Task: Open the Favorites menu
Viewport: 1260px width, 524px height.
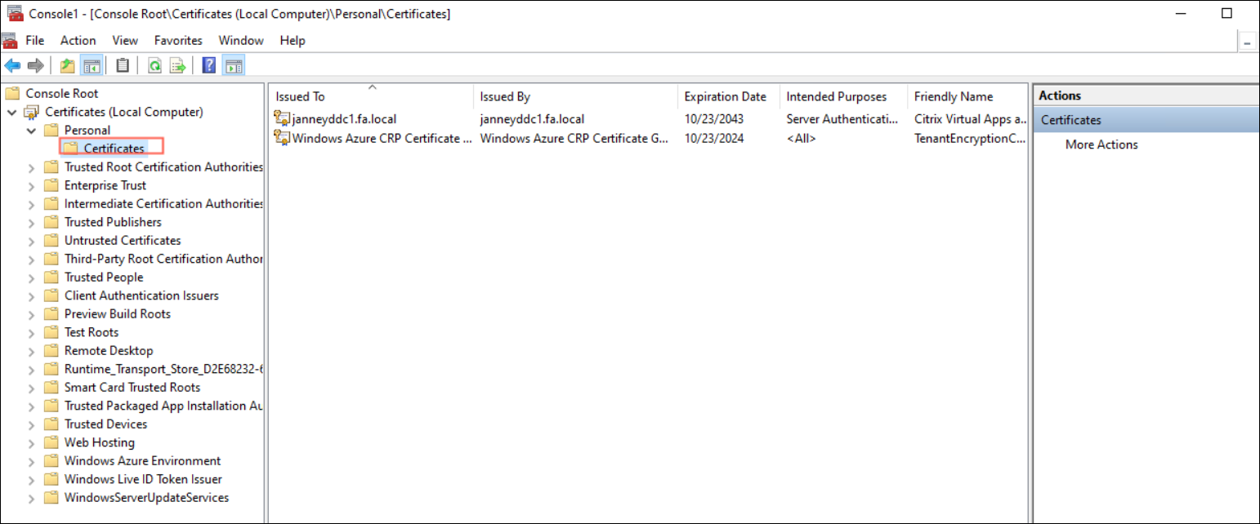Action: tap(178, 40)
